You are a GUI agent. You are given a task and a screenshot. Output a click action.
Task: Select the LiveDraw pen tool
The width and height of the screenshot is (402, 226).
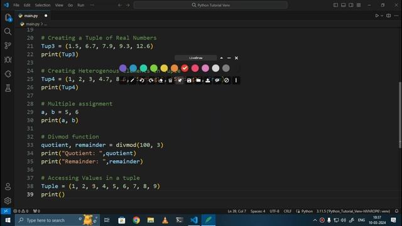133,80
